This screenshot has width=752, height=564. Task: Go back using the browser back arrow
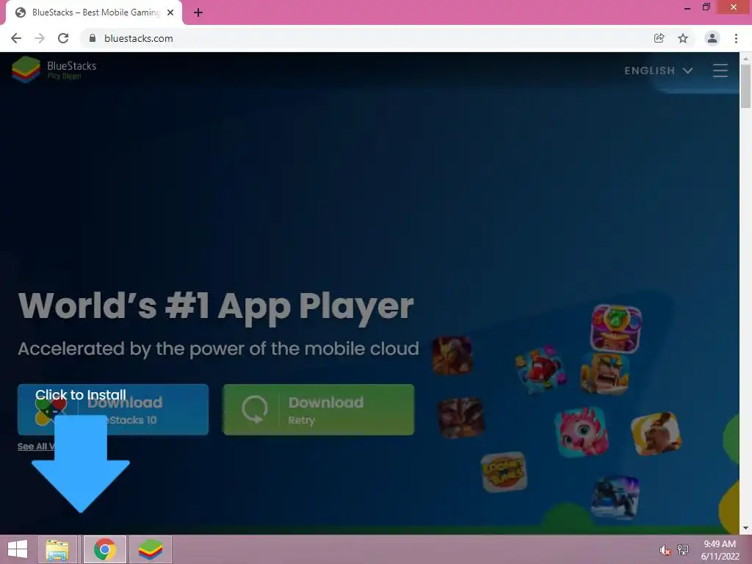pyautogui.click(x=16, y=38)
